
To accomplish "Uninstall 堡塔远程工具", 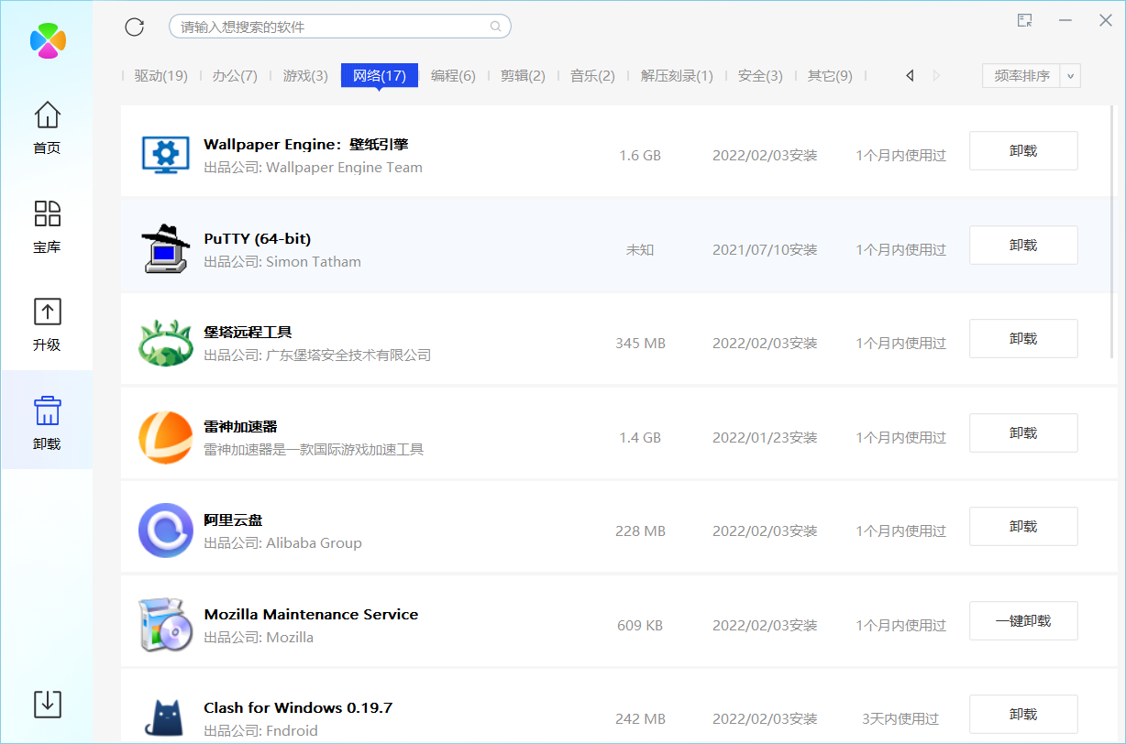I will [1023, 339].
